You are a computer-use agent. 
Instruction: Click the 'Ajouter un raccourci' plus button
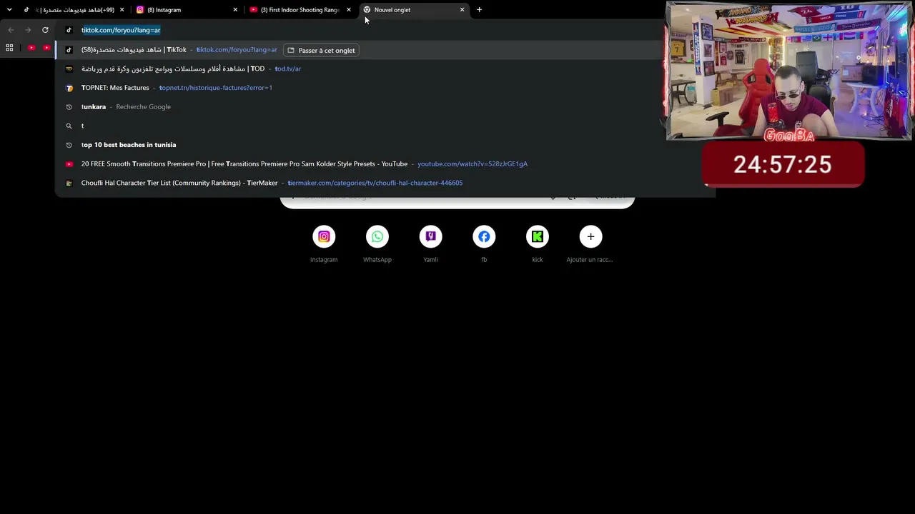pos(590,236)
